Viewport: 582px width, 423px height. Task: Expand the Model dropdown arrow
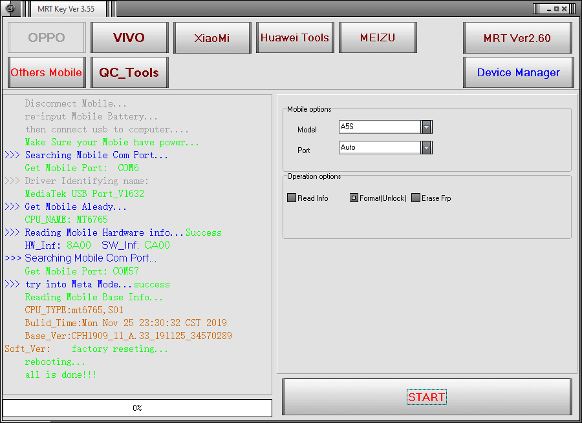(x=427, y=127)
